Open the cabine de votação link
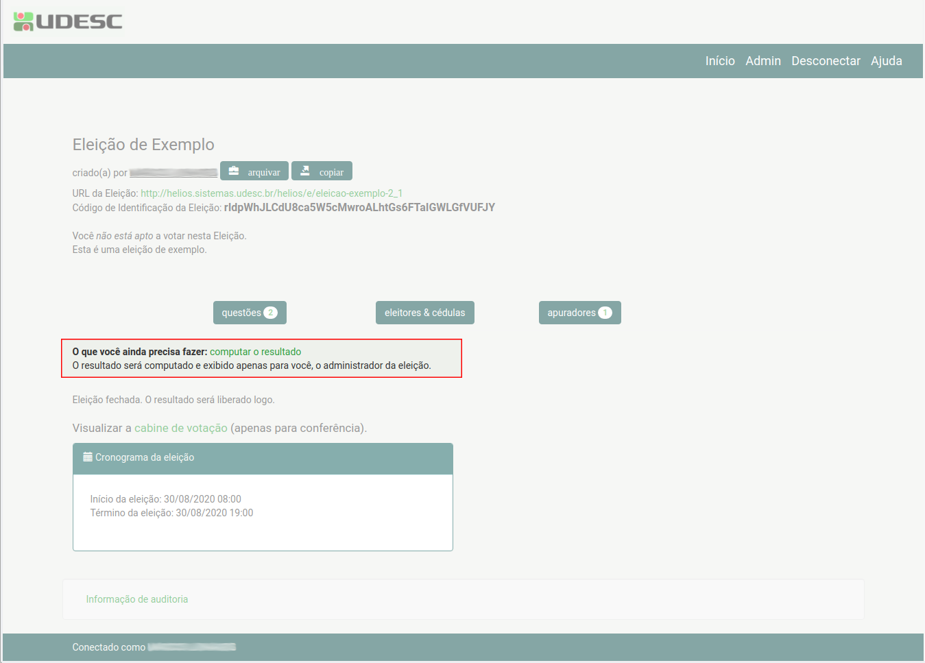The height and width of the screenshot is (663, 925). pos(181,428)
